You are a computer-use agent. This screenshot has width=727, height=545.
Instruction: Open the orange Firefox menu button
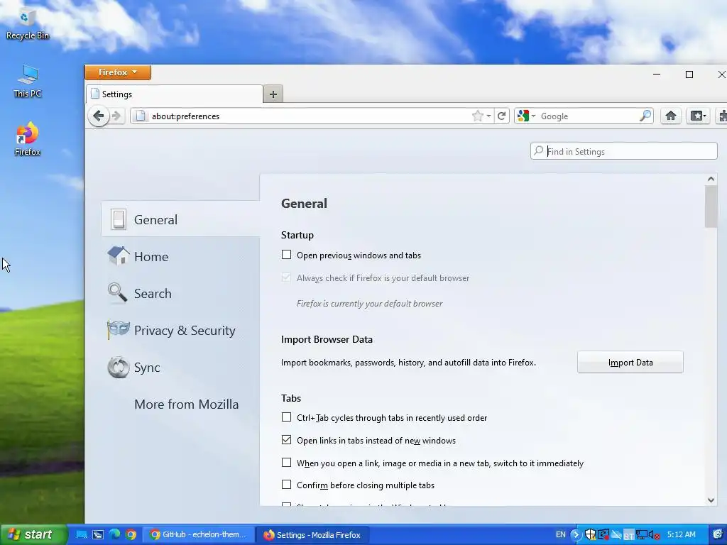point(118,72)
